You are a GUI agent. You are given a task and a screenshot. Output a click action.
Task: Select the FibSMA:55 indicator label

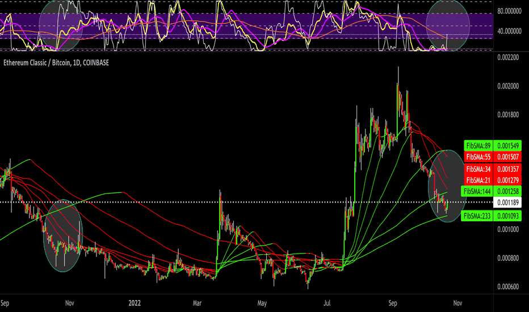click(478, 157)
